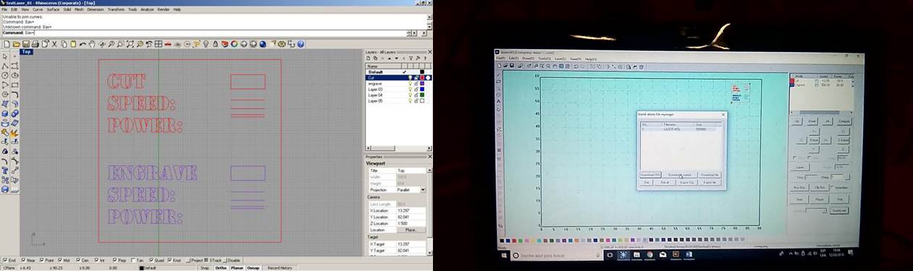Toggle the Near osnap checkbox
The width and height of the screenshot is (913, 271).
click(23, 259)
